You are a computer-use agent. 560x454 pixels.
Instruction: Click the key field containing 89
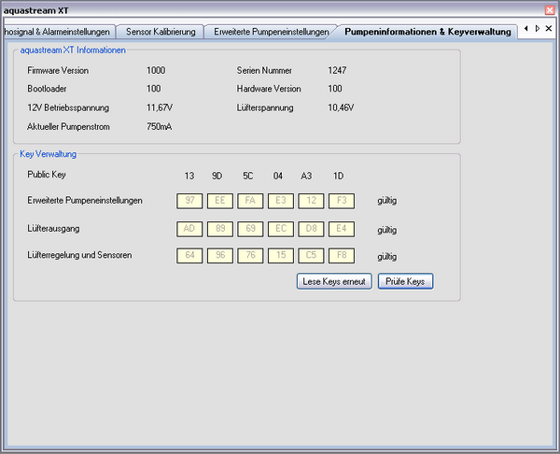(220, 229)
